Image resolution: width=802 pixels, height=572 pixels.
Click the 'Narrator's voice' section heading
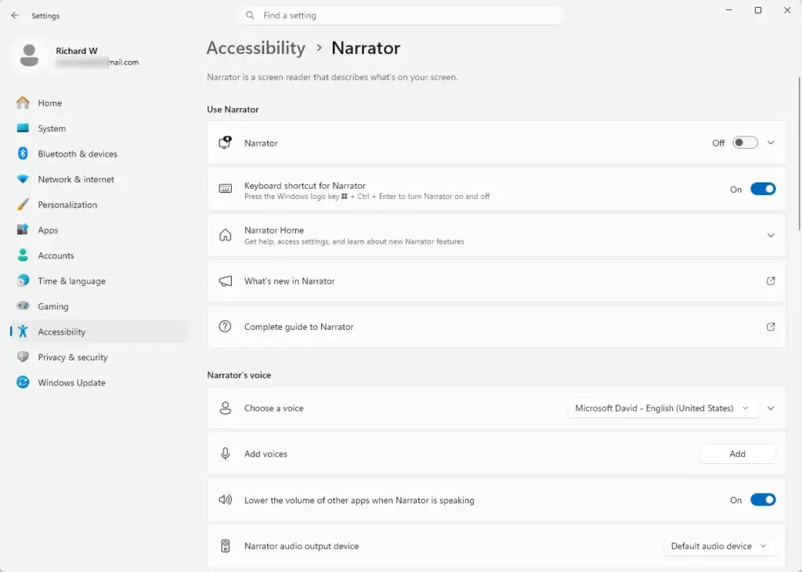coord(239,375)
